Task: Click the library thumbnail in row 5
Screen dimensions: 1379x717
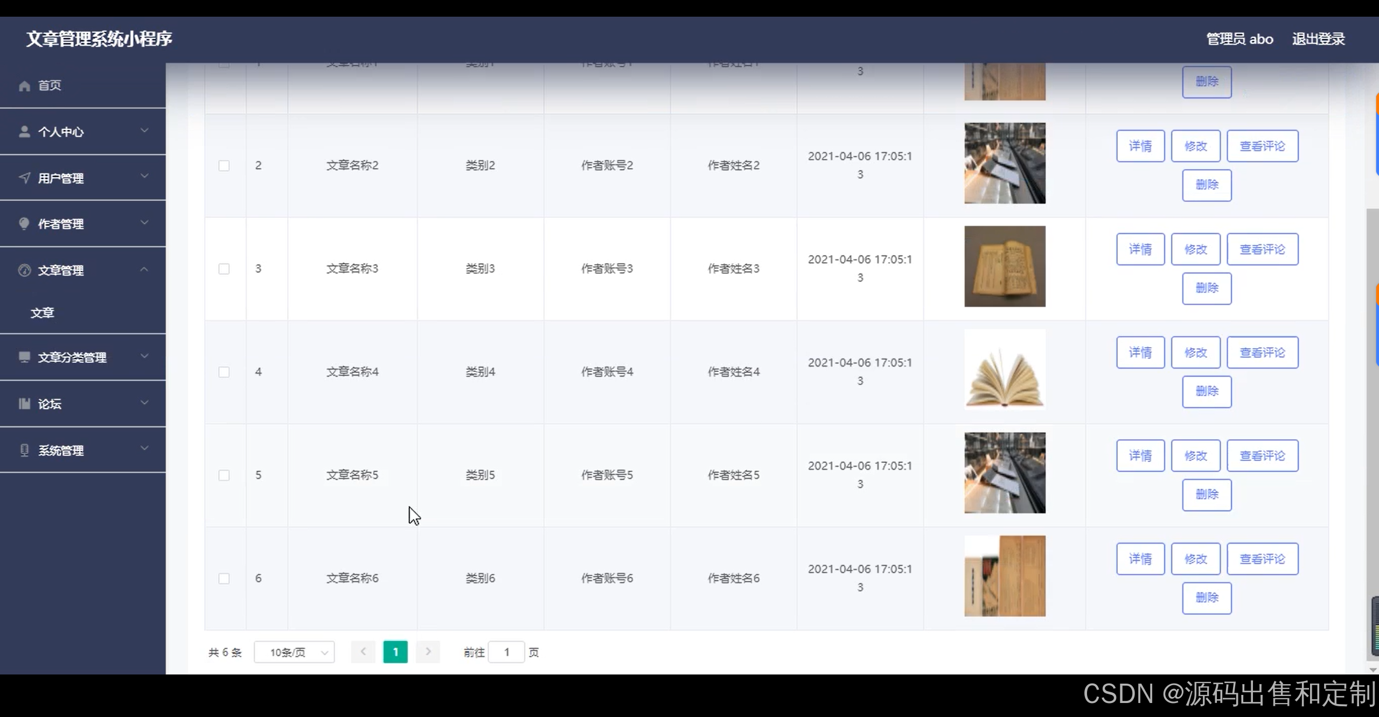Action: pyautogui.click(x=1005, y=473)
